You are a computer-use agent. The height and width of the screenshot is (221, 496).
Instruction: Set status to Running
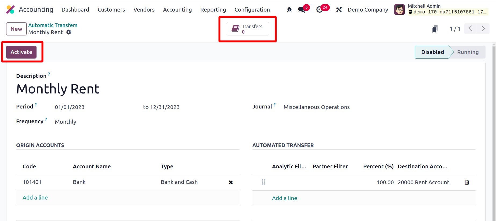468,52
